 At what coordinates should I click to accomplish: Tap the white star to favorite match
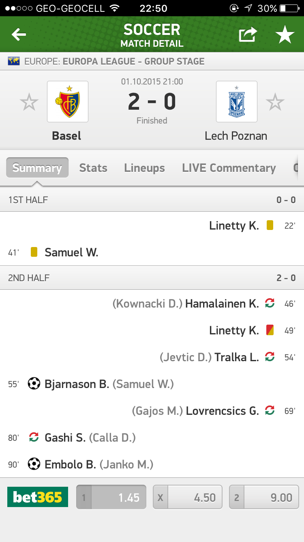[285, 35]
